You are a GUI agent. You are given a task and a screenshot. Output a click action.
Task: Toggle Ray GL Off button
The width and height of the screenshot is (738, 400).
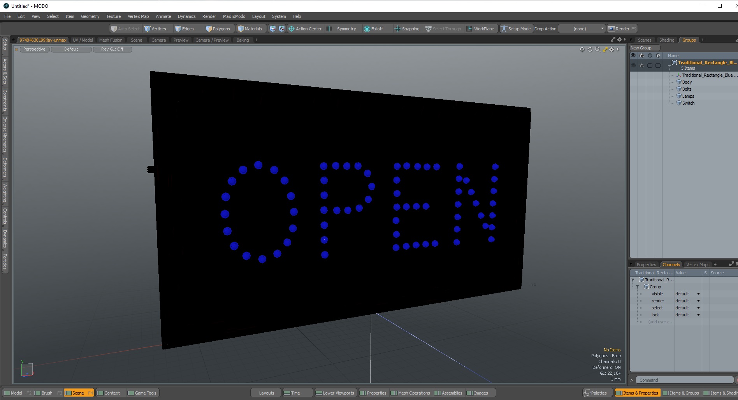coord(112,49)
